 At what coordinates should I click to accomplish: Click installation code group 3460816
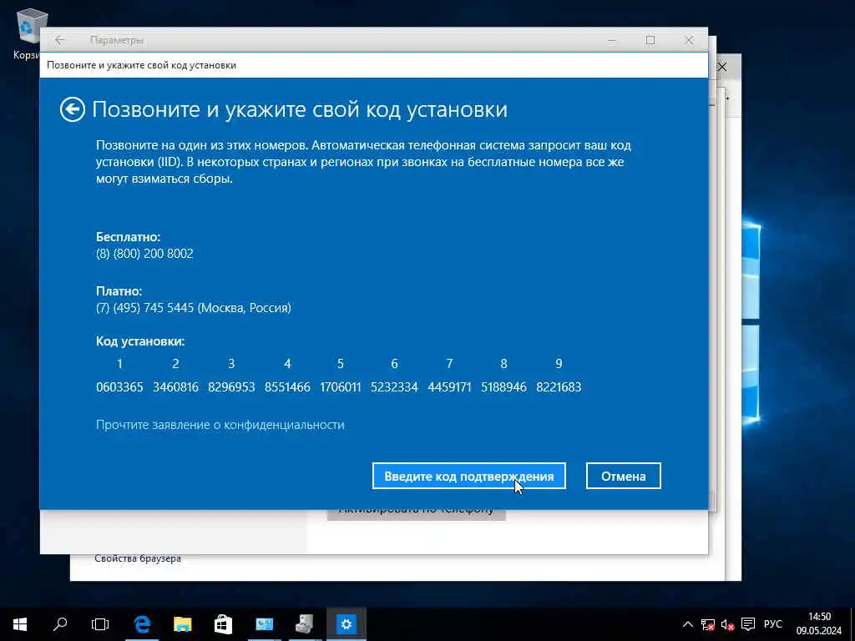(x=175, y=387)
